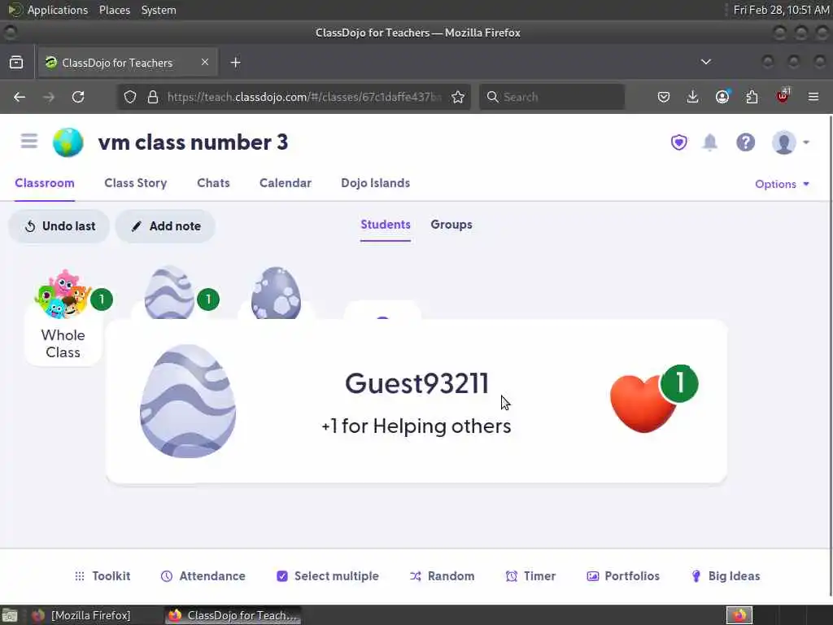The height and width of the screenshot is (625, 833).
Task: Open the Downloads icon
Action: [x=693, y=97]
